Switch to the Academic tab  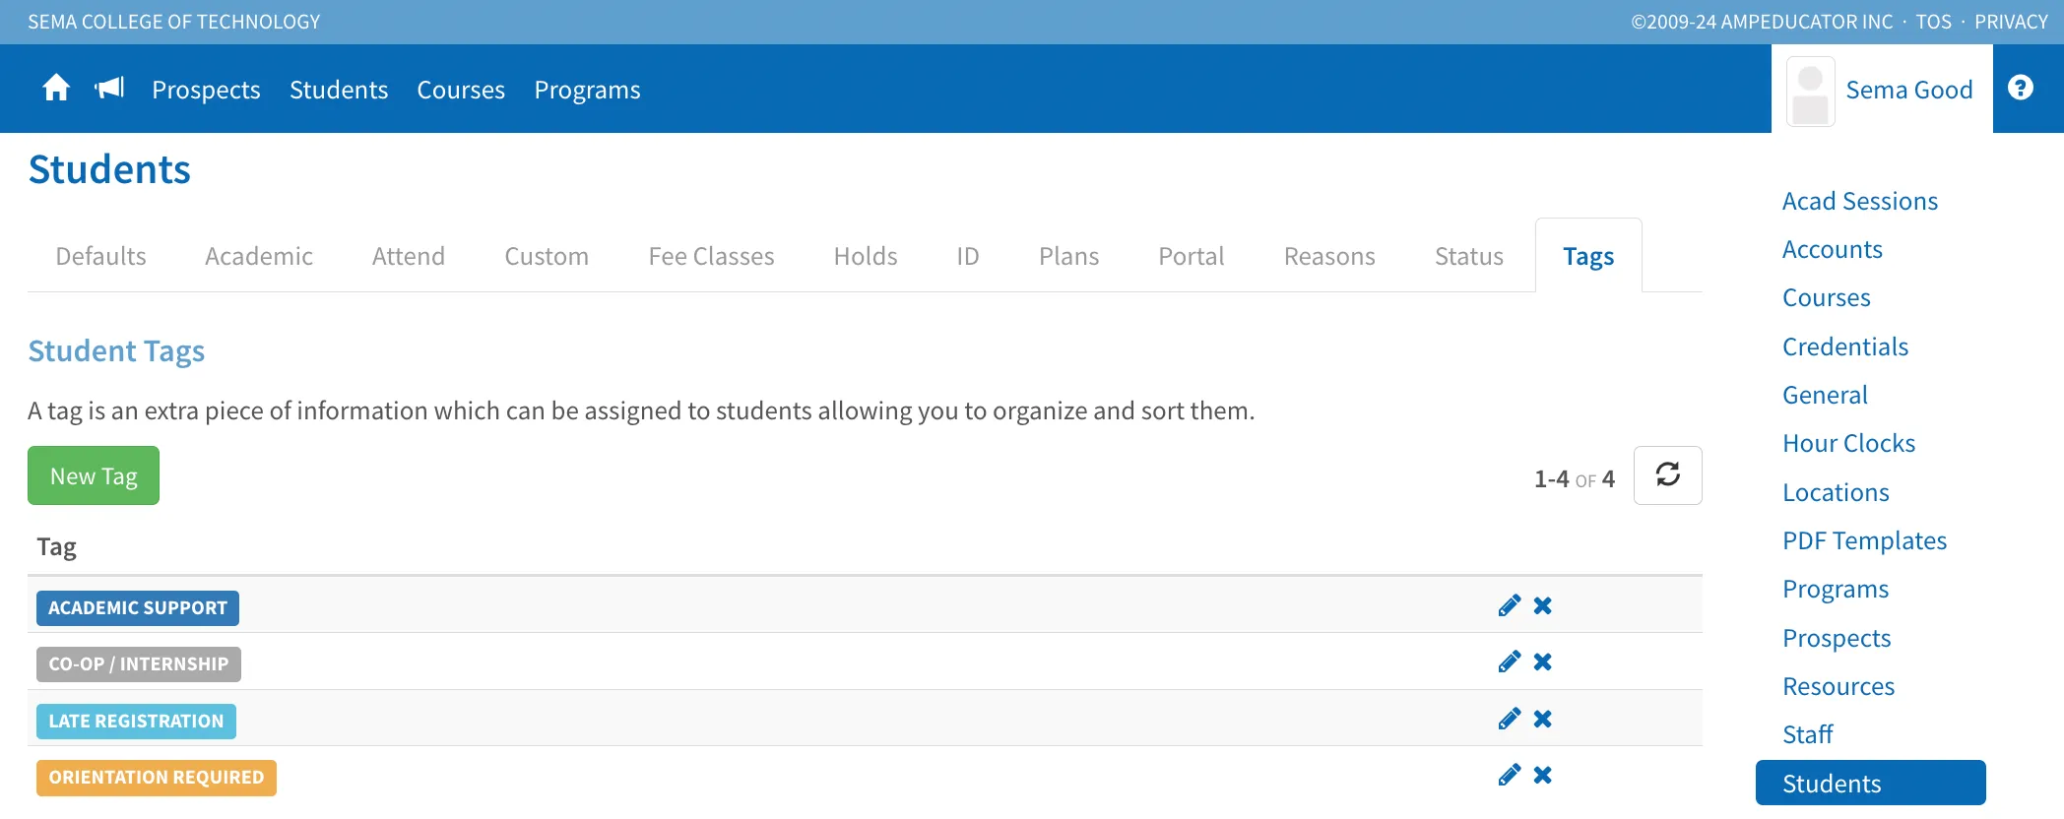pyautogui.click(x=259, y=257)
